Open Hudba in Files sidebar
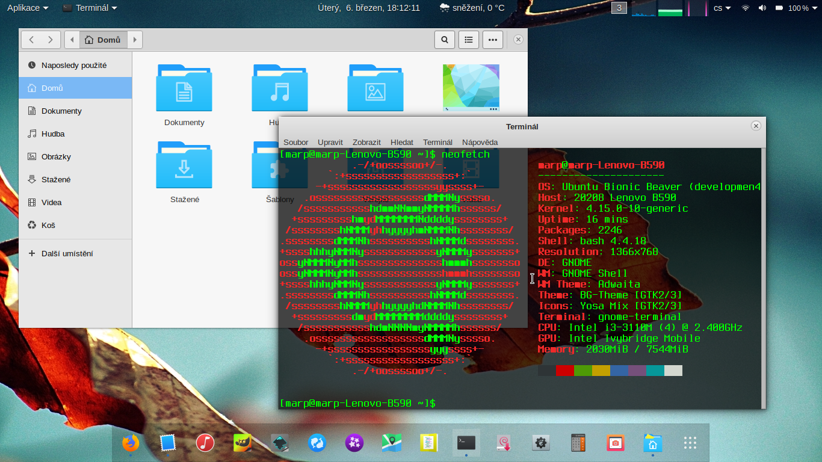Viewport: 822px width, 462px height. tap(75, 134)
